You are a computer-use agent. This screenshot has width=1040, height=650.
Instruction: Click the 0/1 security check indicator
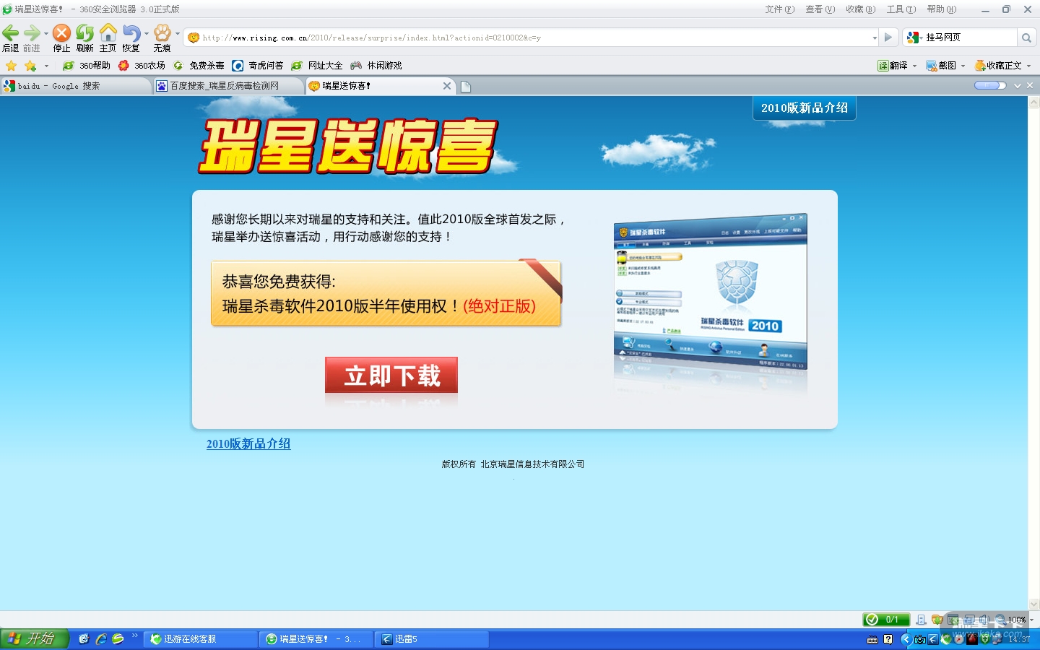point(885,620)
